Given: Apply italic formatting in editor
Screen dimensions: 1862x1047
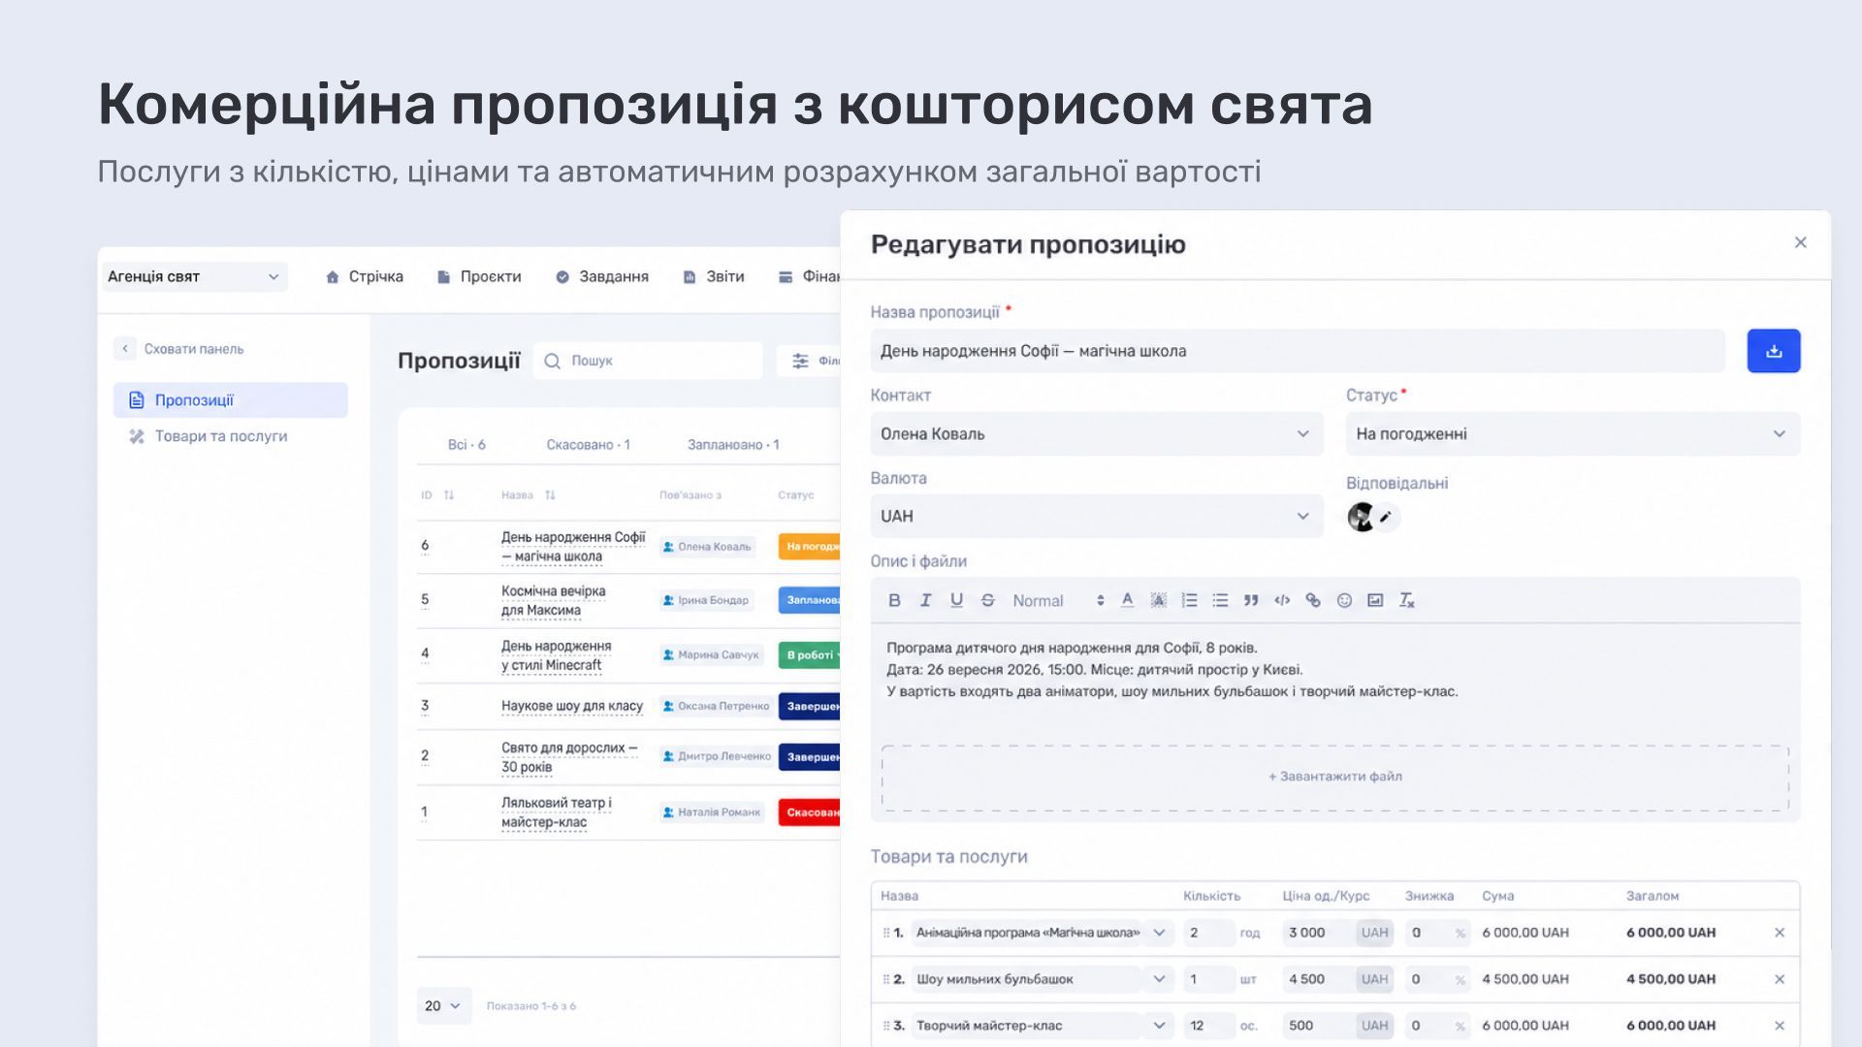Looking at the screenshot, I should pyautogui.click(x=925, y=600).
